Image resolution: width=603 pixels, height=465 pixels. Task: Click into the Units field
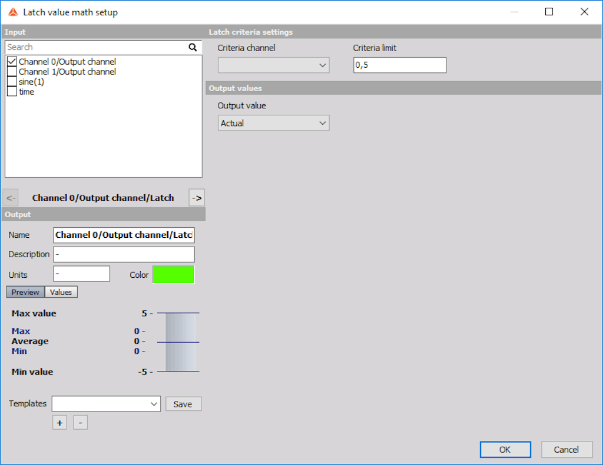point(81,274)
